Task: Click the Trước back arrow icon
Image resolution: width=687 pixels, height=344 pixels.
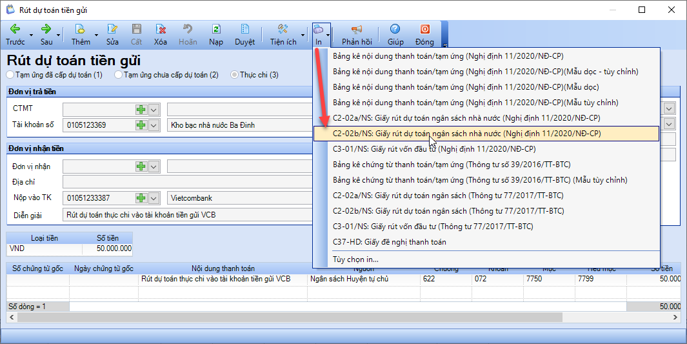Action: (15, 29)
